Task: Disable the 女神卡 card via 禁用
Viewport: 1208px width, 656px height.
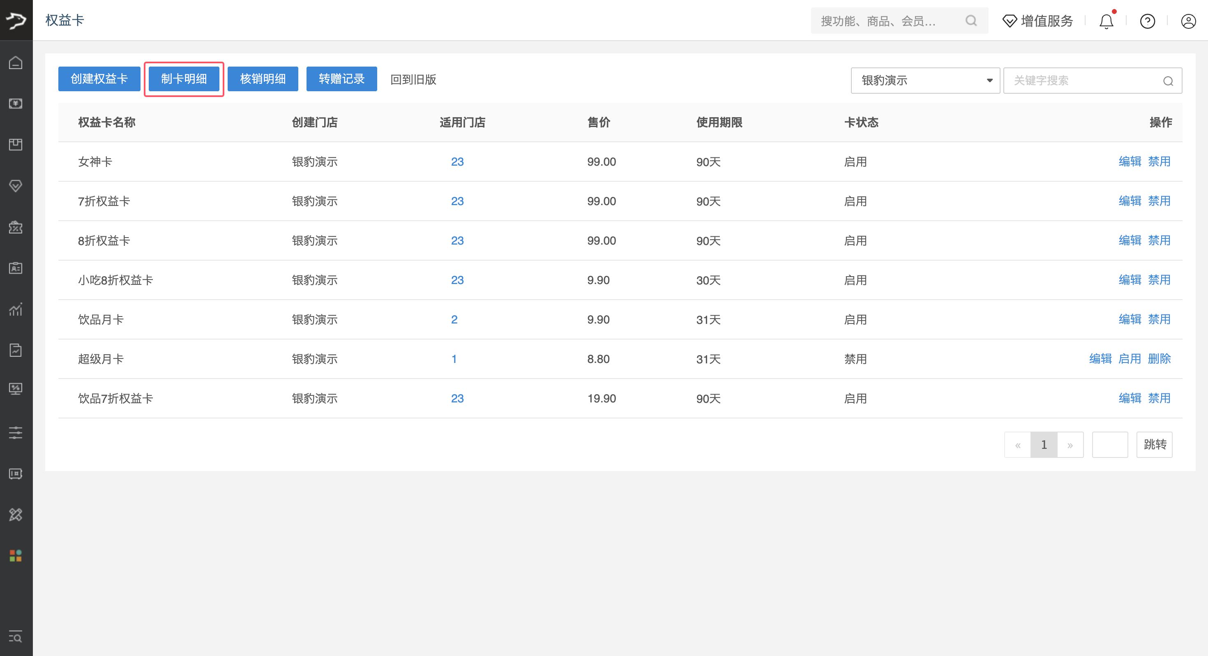Action: coord(1159,162)
